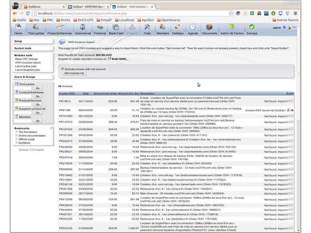311x233 pixels.
Task: Toggle Exclude invoice with null amount
Action: [x=63, y=69]
